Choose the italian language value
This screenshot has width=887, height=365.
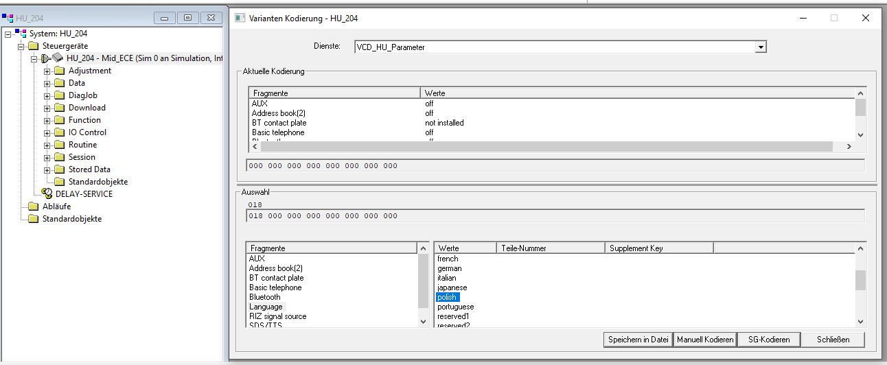tap(447, 278)
